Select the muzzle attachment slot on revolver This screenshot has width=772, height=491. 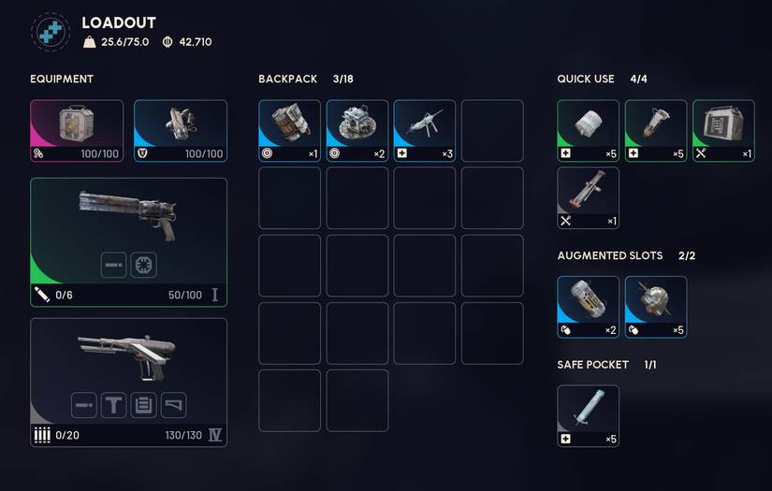[x=114, y=265]
